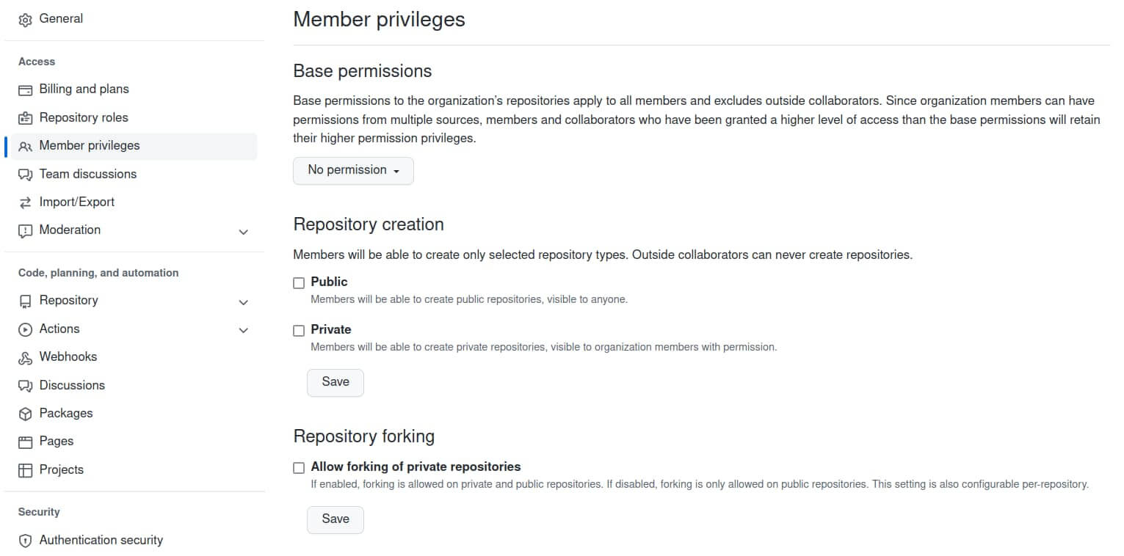Viewport: 1124px width, 556px height.
Task: Check the Private repository creation box
Action: 299,331
